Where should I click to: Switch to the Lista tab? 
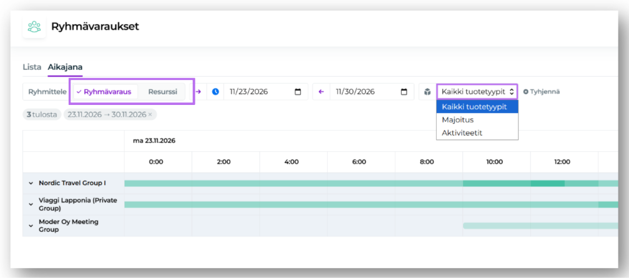[x=32, y=67]
